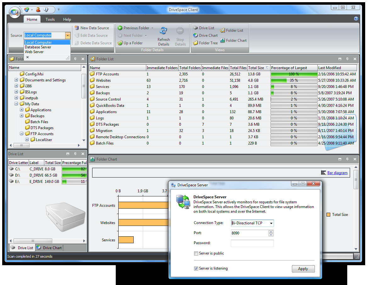Click the FTP Accounts bar in chart
Viewport: 368px width, 285px height.
143,205
